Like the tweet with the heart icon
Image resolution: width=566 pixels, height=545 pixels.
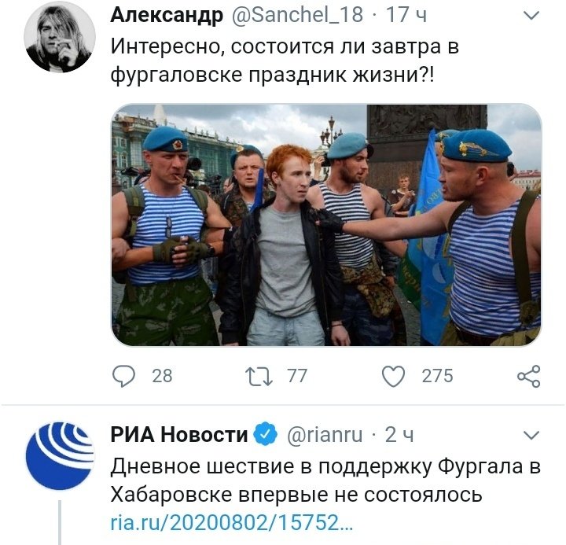point(394,377)
